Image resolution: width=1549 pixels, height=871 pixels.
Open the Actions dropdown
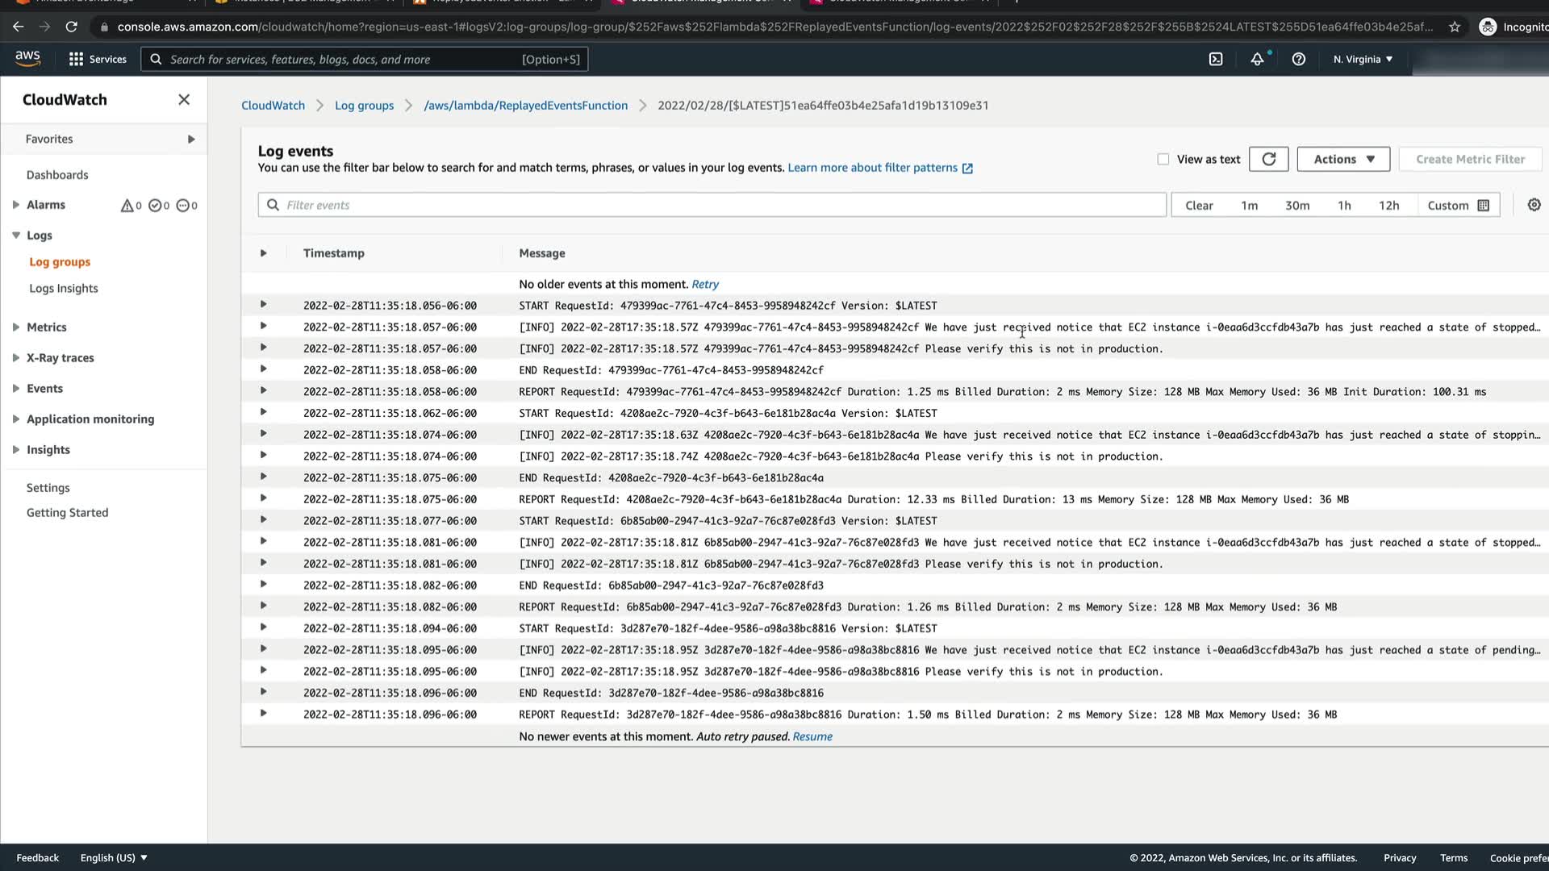point(1342,159)
